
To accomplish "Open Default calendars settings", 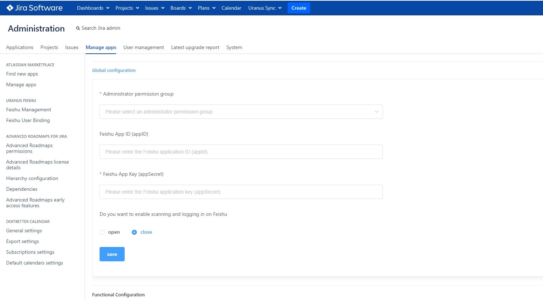I will [x=34, y=263].
